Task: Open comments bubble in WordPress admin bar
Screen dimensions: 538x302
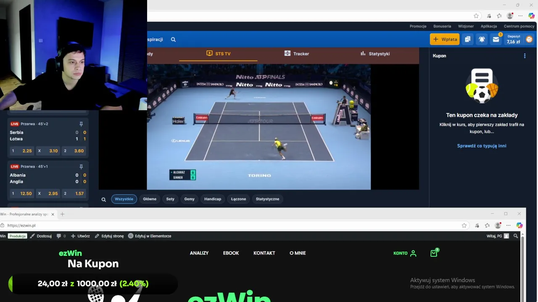Action: (x=61, y=236)
